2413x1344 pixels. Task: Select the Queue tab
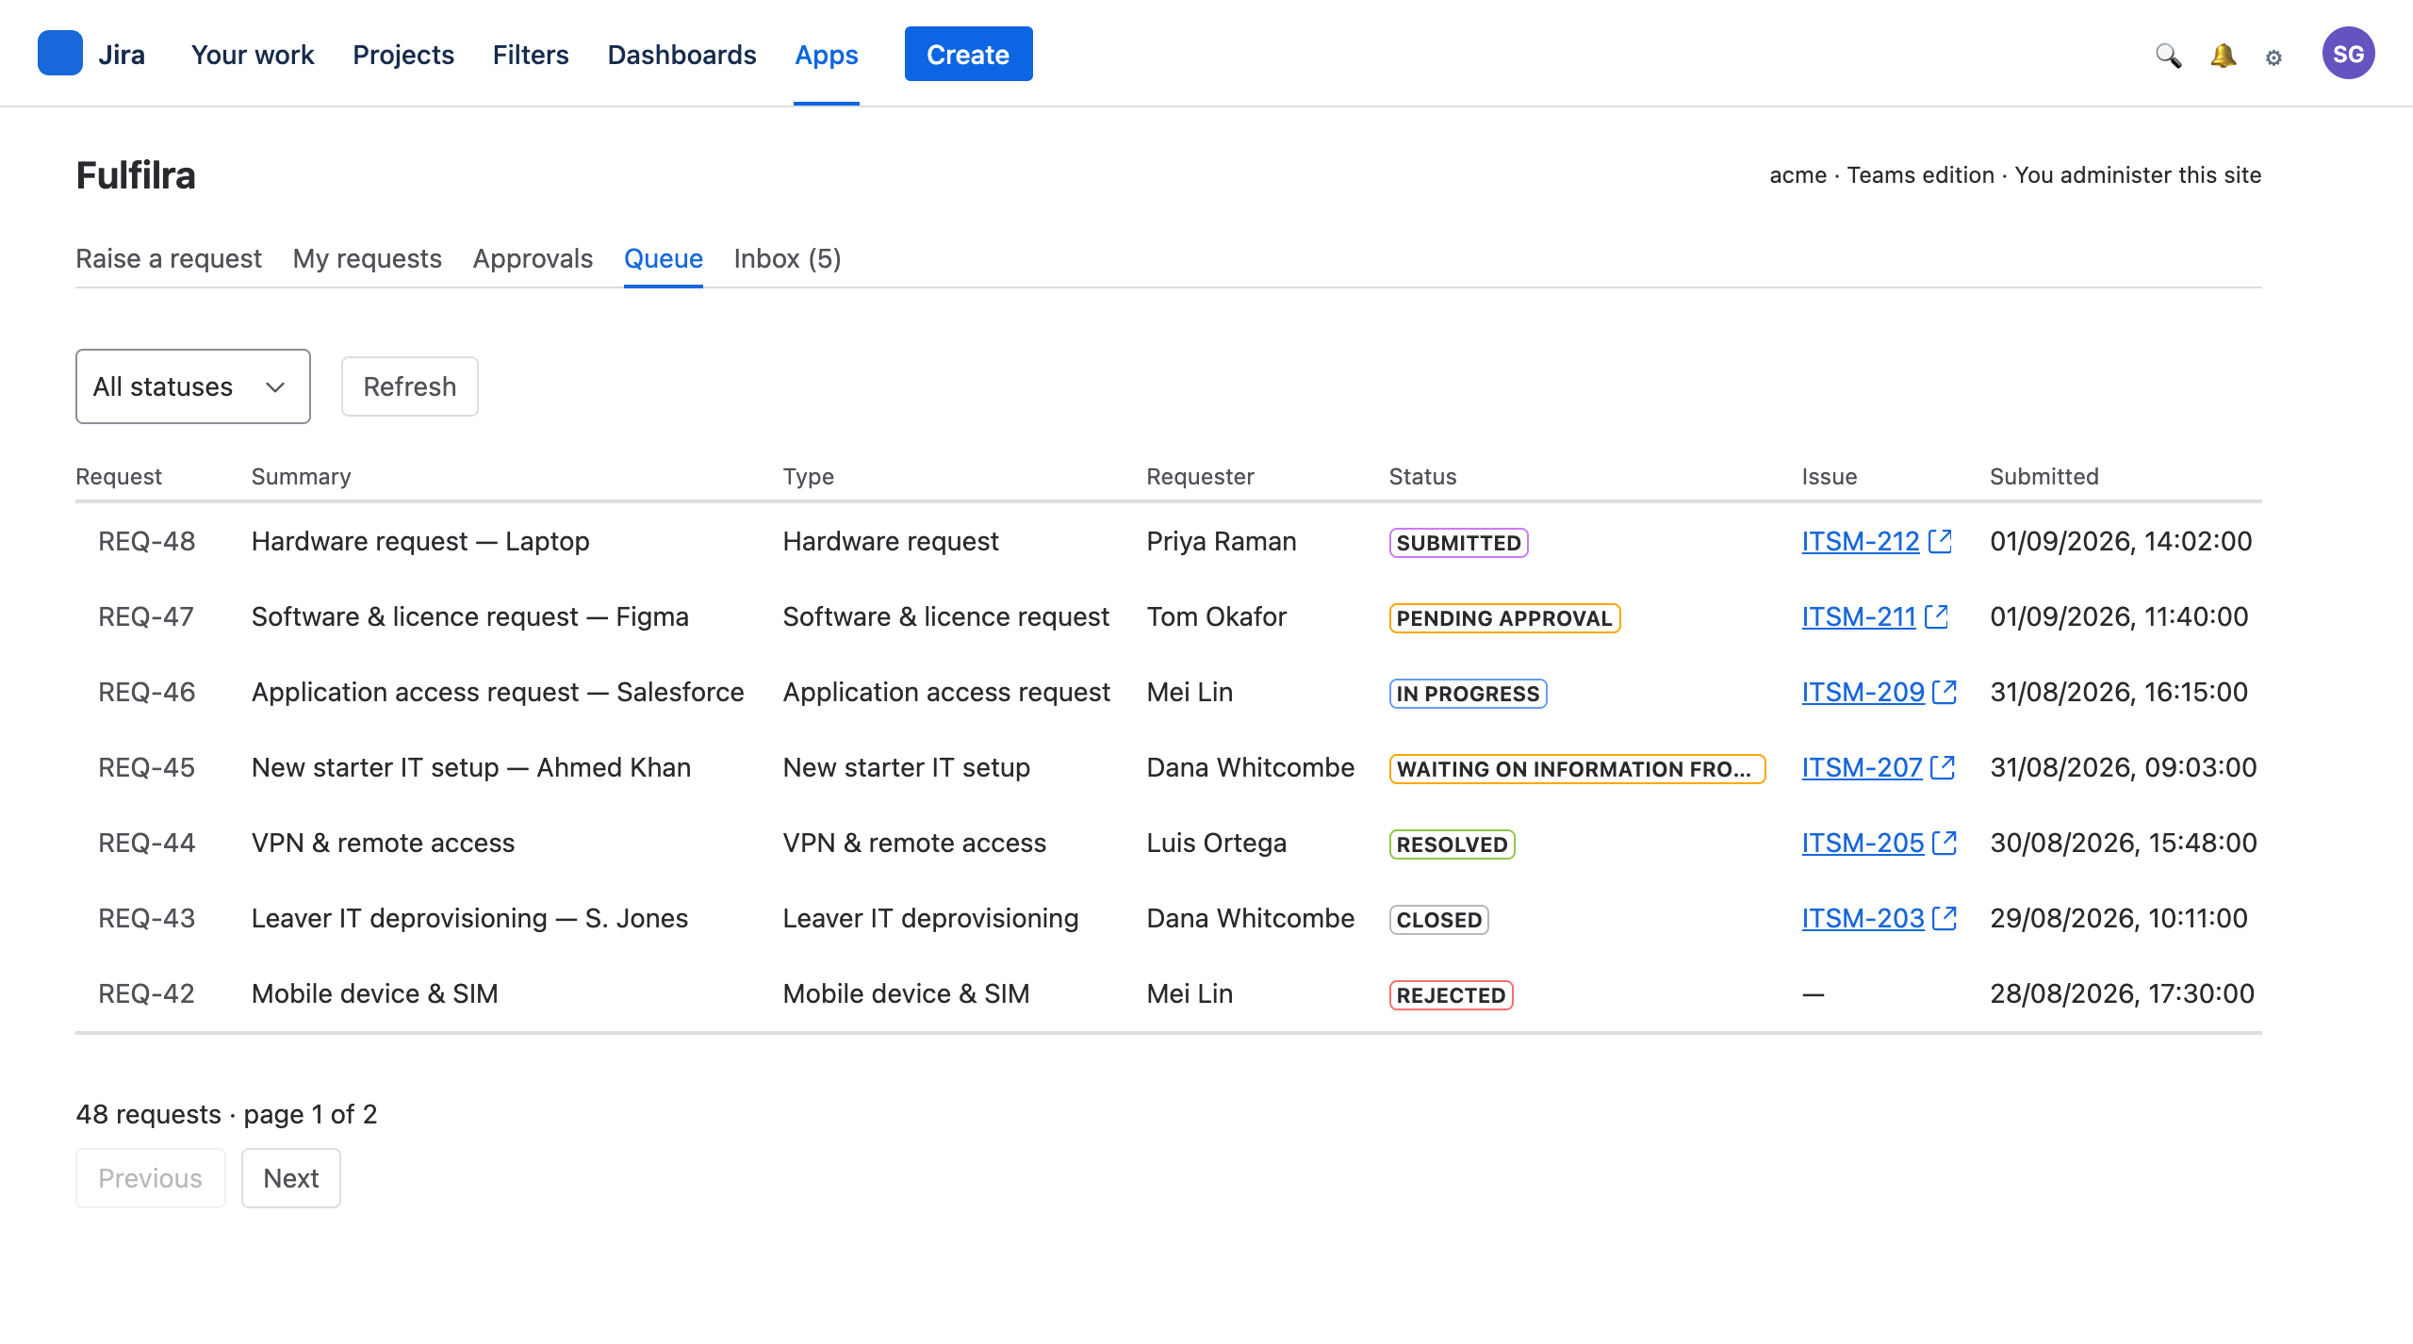point(664,258)
